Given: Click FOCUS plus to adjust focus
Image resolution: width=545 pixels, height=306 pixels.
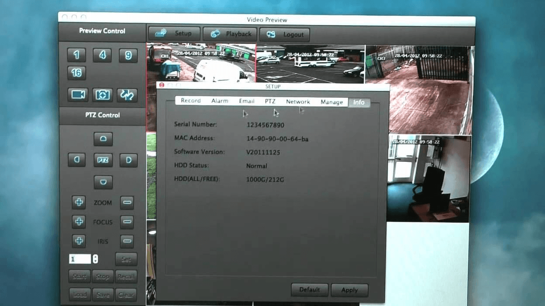Looking at the screenshot, I should pos(79,222).
